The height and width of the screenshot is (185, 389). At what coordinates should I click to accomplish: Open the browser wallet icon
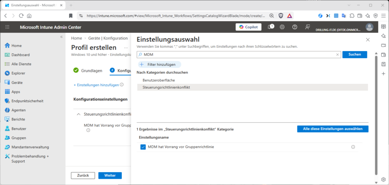360,16
